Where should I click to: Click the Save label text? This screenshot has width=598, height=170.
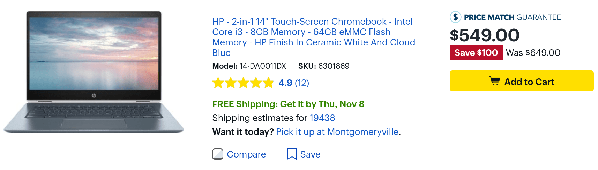(310, 154)
